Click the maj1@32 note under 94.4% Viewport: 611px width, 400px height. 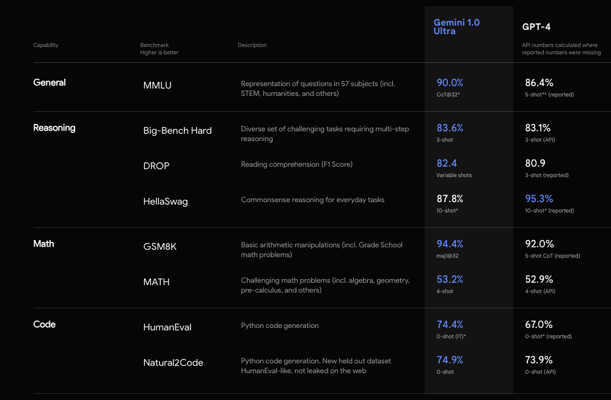pos(447,256)
